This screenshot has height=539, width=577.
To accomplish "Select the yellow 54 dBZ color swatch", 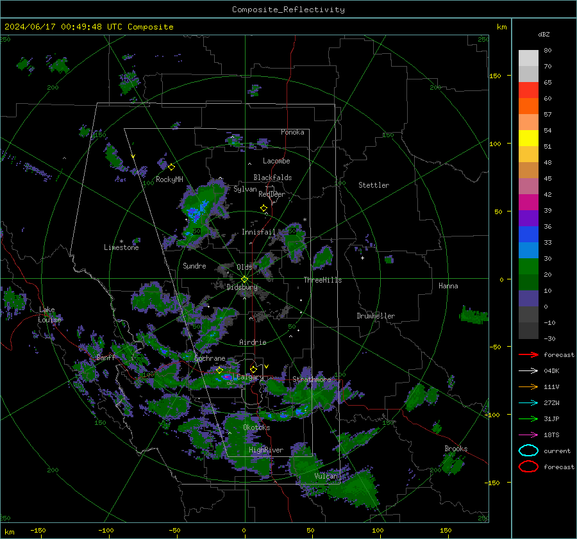I will click(x=528, y=138).
